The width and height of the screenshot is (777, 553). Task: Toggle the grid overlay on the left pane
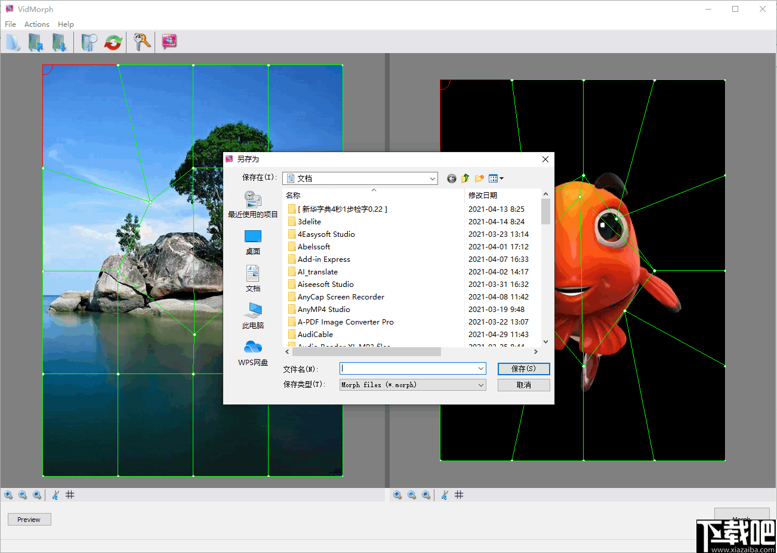pyautogui.click(x=69, y=495)
